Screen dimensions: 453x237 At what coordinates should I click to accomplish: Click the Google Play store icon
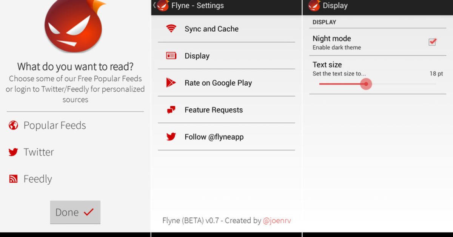tap(171, 83)
